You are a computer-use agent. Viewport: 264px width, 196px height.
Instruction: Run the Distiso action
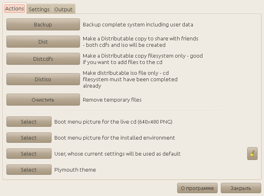click(x=43, y=79)
